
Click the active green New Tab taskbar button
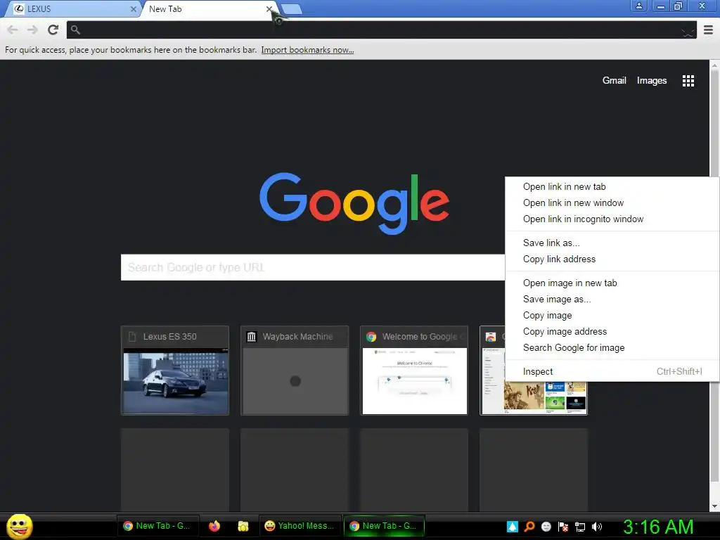click(384, 526)
